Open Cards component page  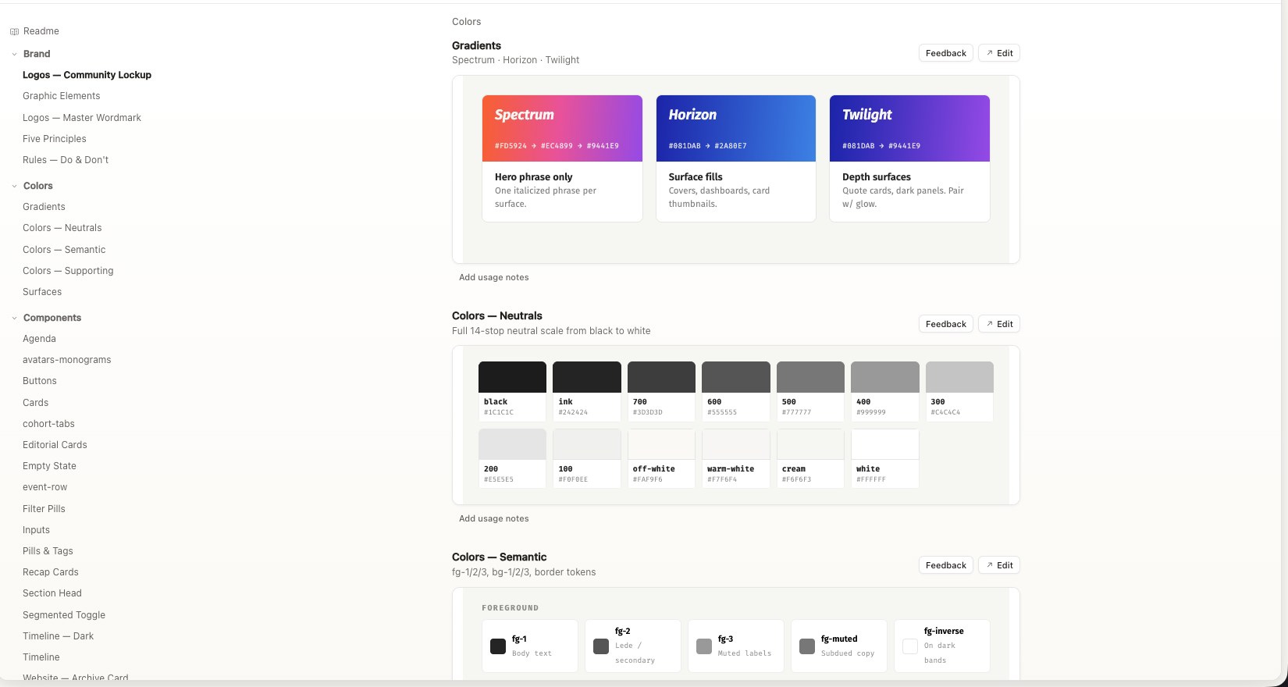pos(36,403)
